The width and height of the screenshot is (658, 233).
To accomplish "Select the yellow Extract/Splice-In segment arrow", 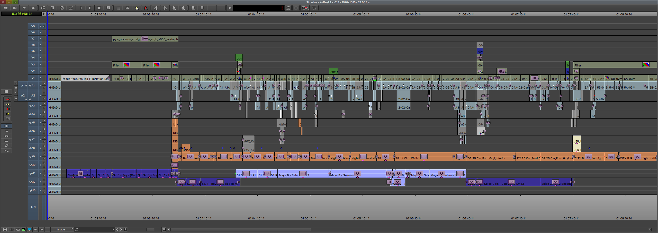I will coord(8,104).
